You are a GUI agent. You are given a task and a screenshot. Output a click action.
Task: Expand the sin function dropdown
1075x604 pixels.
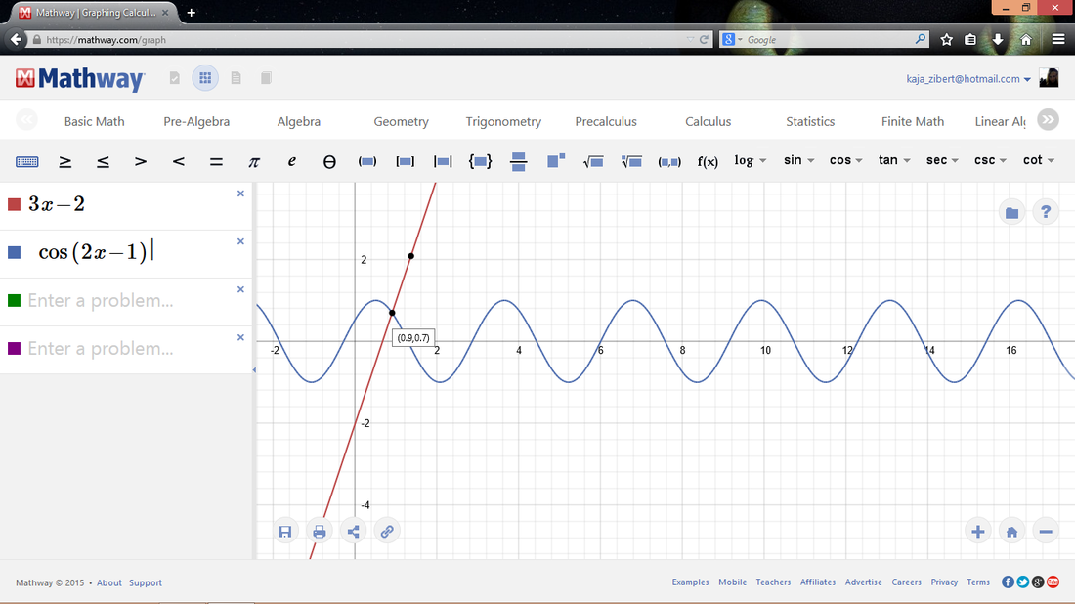point(798,160)
